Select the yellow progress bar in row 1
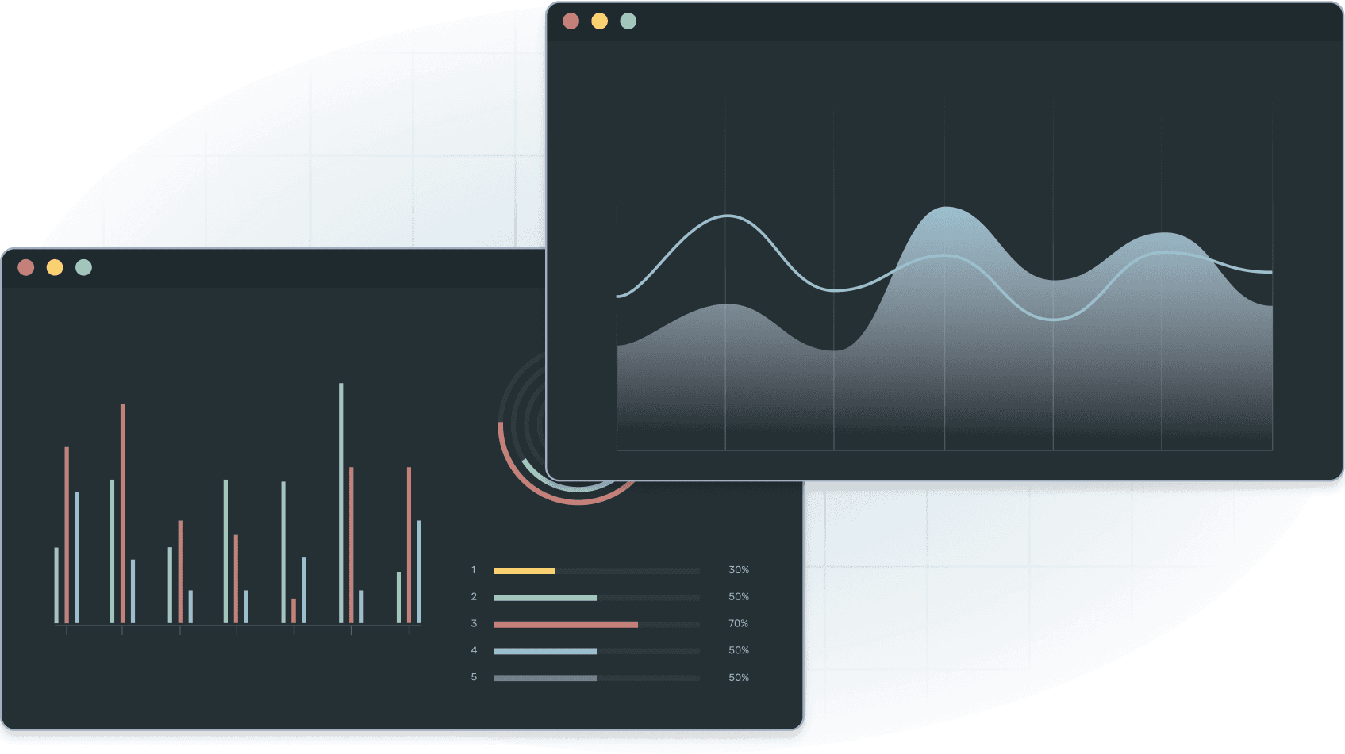 click(525, 571)
